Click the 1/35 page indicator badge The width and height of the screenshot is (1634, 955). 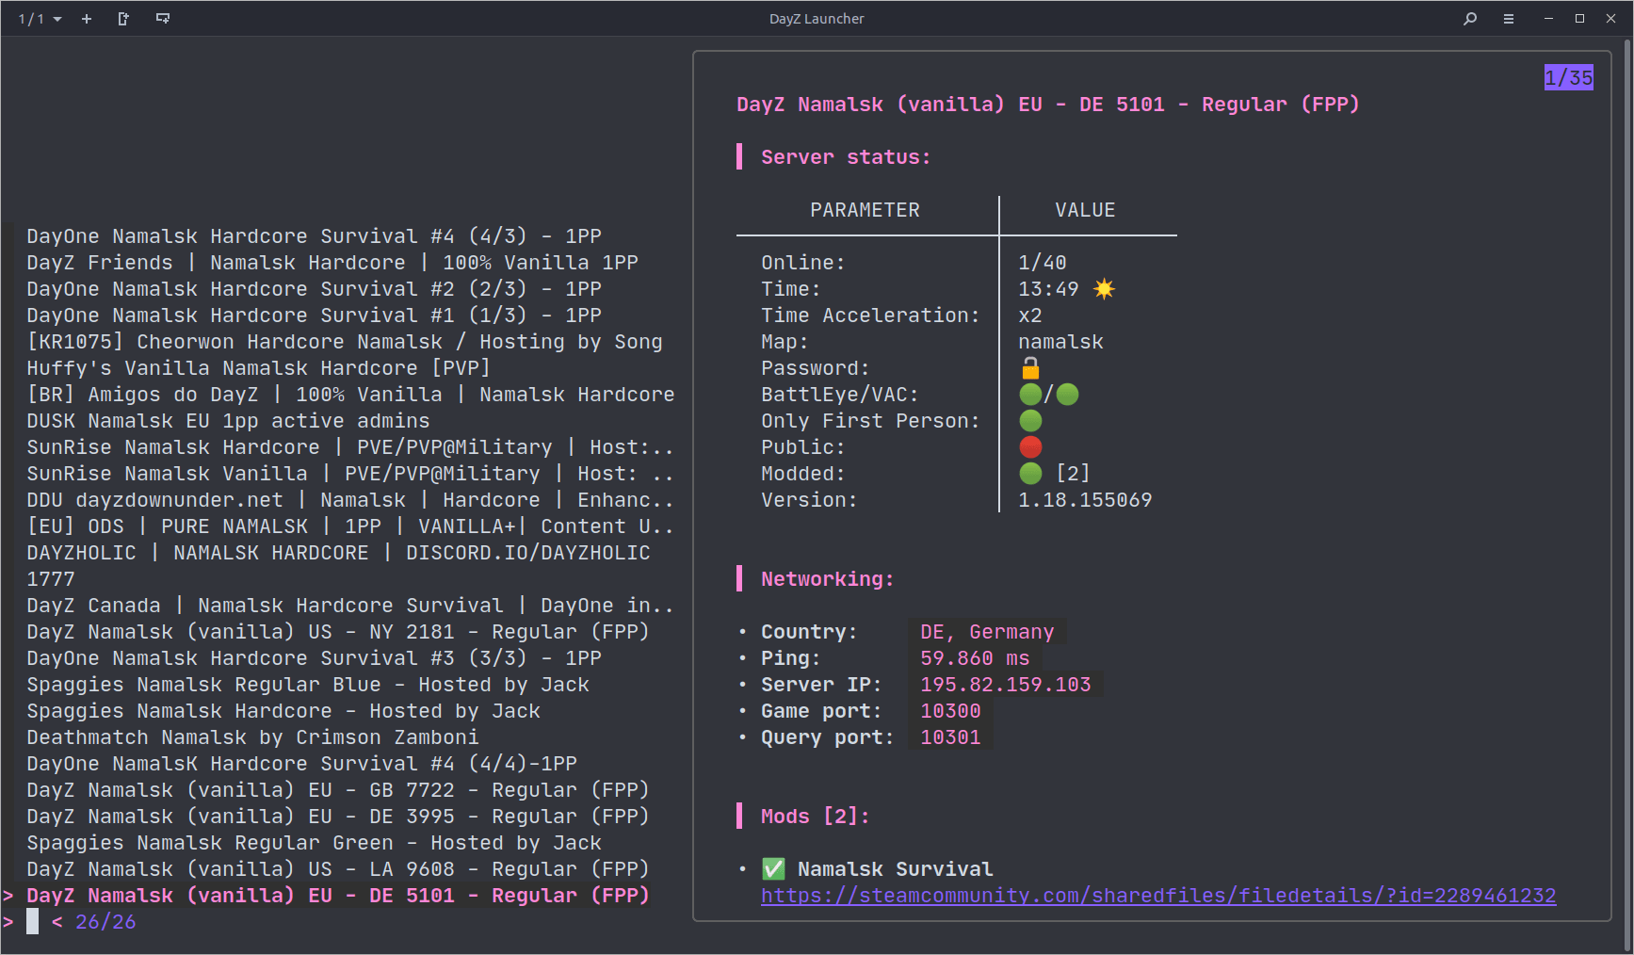click(1568, 78)
